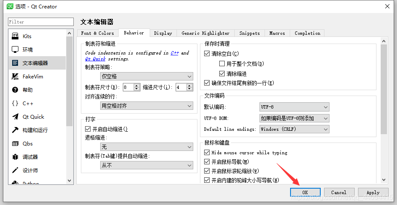The width and height of the screenshot is (397, 205).
Task: Follow the C++ indentation settings link
Action: (175, 53)
